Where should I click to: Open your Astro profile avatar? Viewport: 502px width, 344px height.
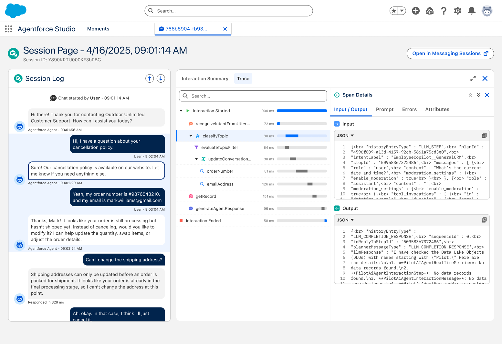click(x=487, y=11)
